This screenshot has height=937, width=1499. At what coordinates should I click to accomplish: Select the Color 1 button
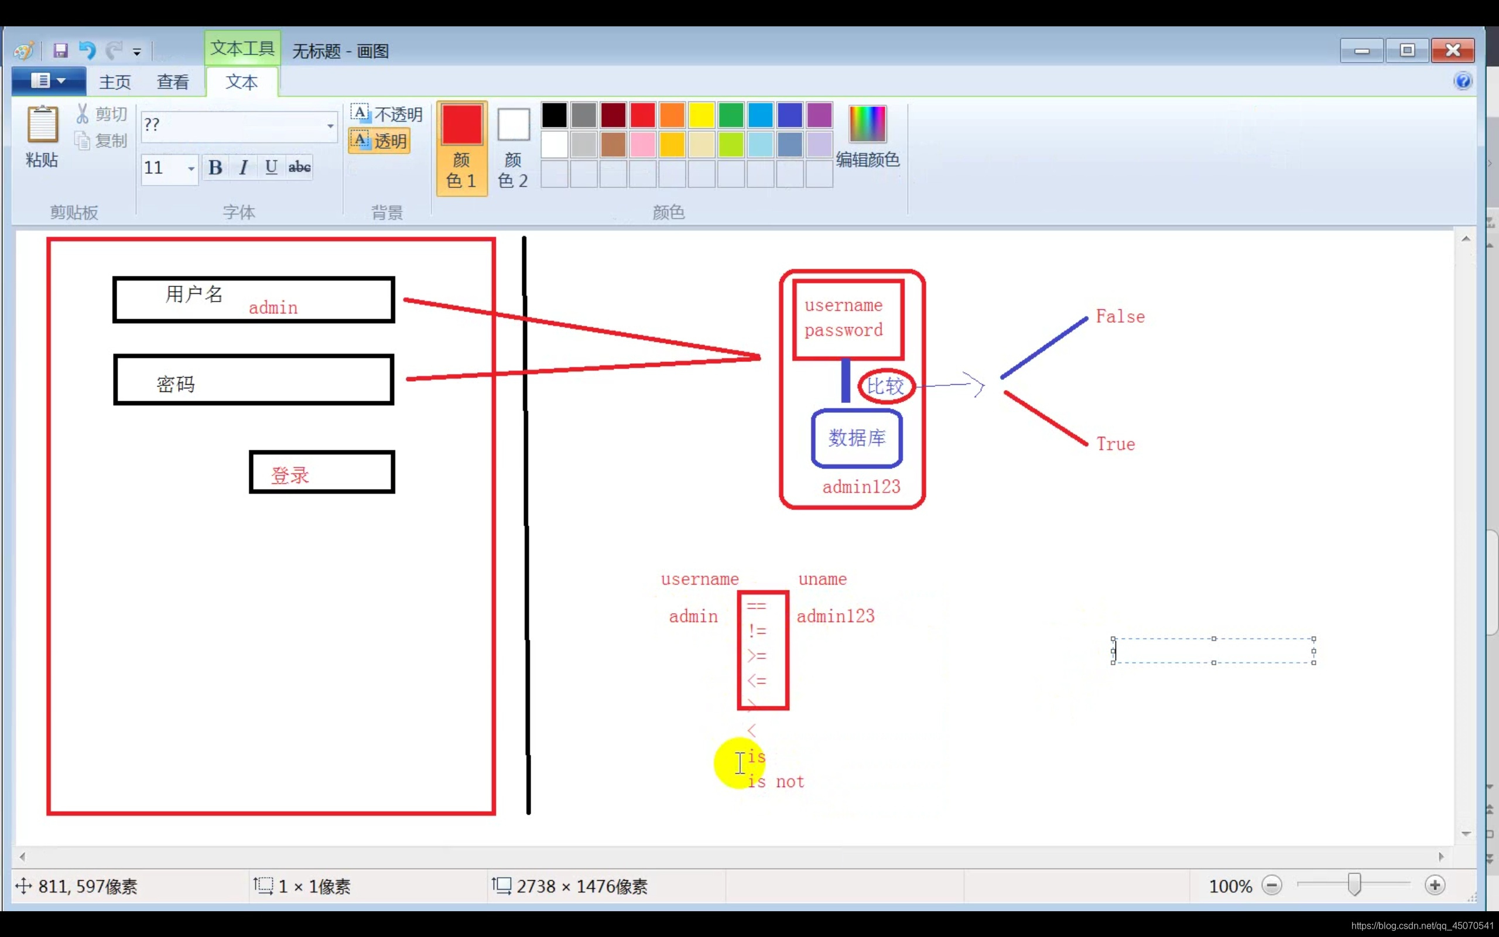point(461,149)
